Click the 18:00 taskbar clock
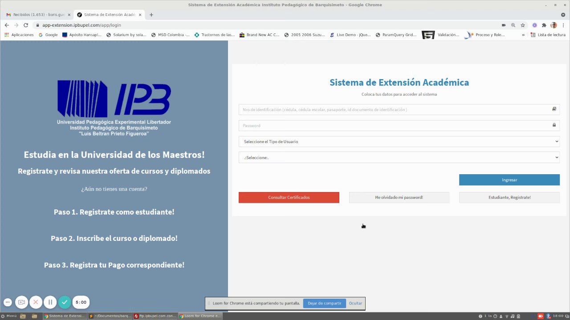This screenshot has height=320, width=570. [x=558, y=316]
